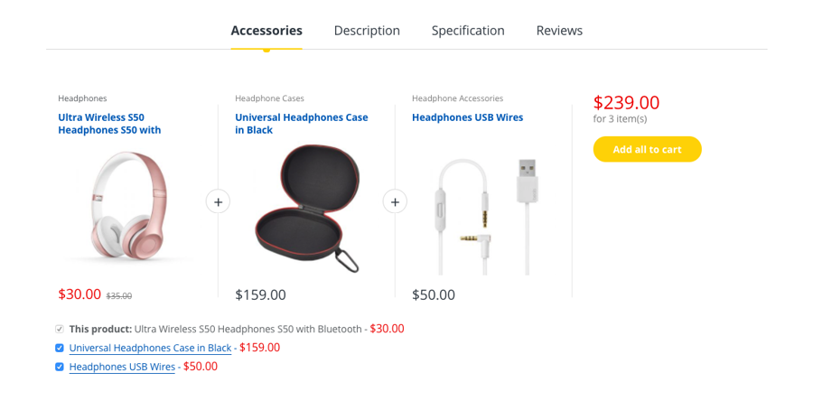813x401 pixels.
Task: Click the black headphone case product image
Action: [306, 208]
